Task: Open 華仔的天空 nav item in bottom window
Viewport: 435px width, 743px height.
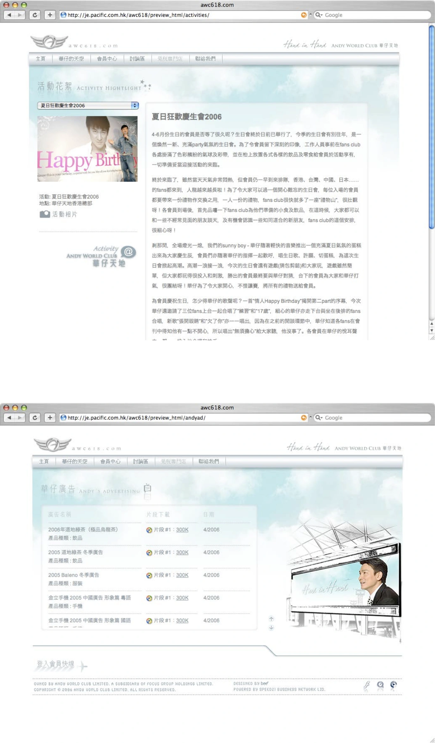Action: (x=75, y=461)
